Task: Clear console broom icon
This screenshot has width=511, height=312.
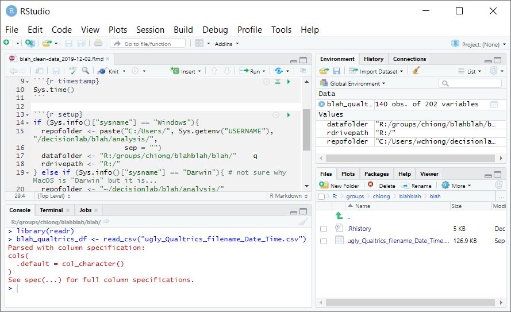Action: 303,222
